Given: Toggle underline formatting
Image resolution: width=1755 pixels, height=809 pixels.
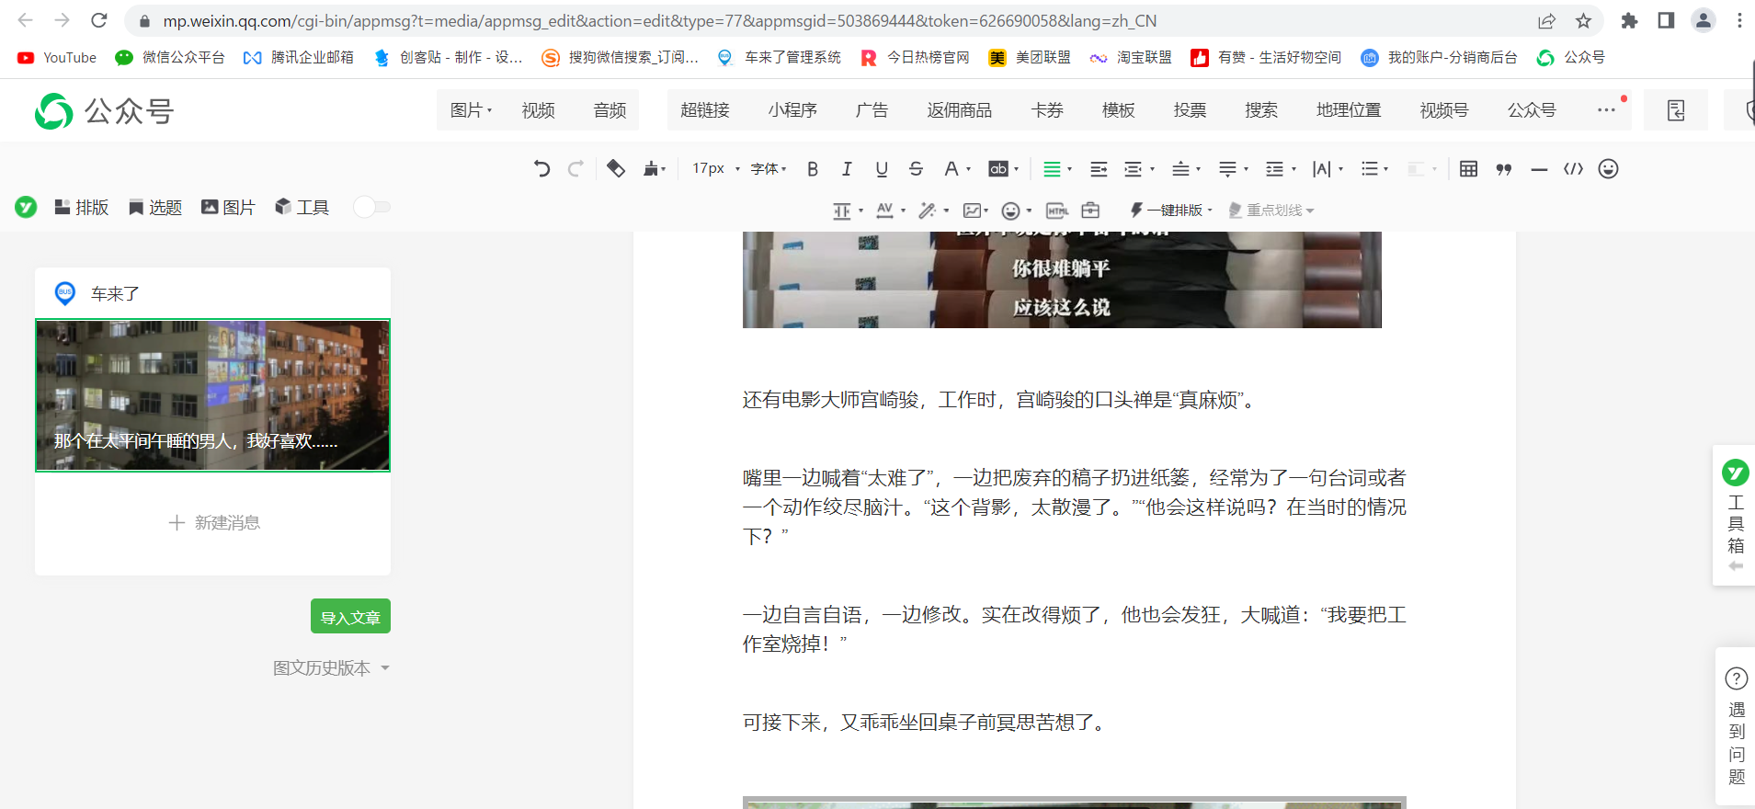Looking at the screenshot, I should tap(882, 168).
